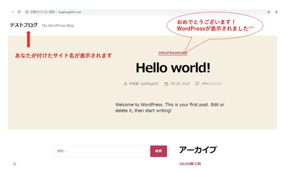Reload the page with the refresh icon
This screenshot has height=171, width=283.
click(19, 12)
